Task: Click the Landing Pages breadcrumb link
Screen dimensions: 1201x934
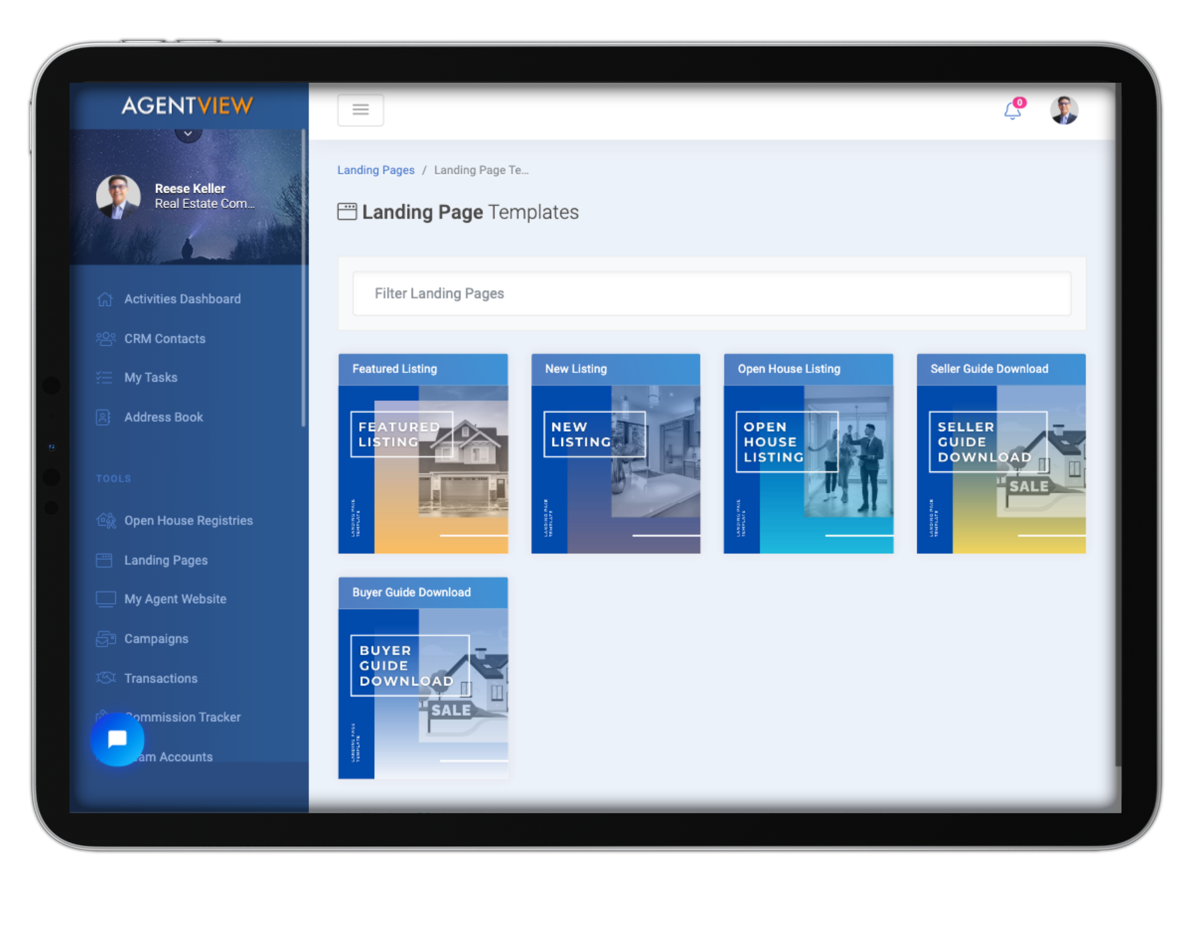Action: pos(376,170)
